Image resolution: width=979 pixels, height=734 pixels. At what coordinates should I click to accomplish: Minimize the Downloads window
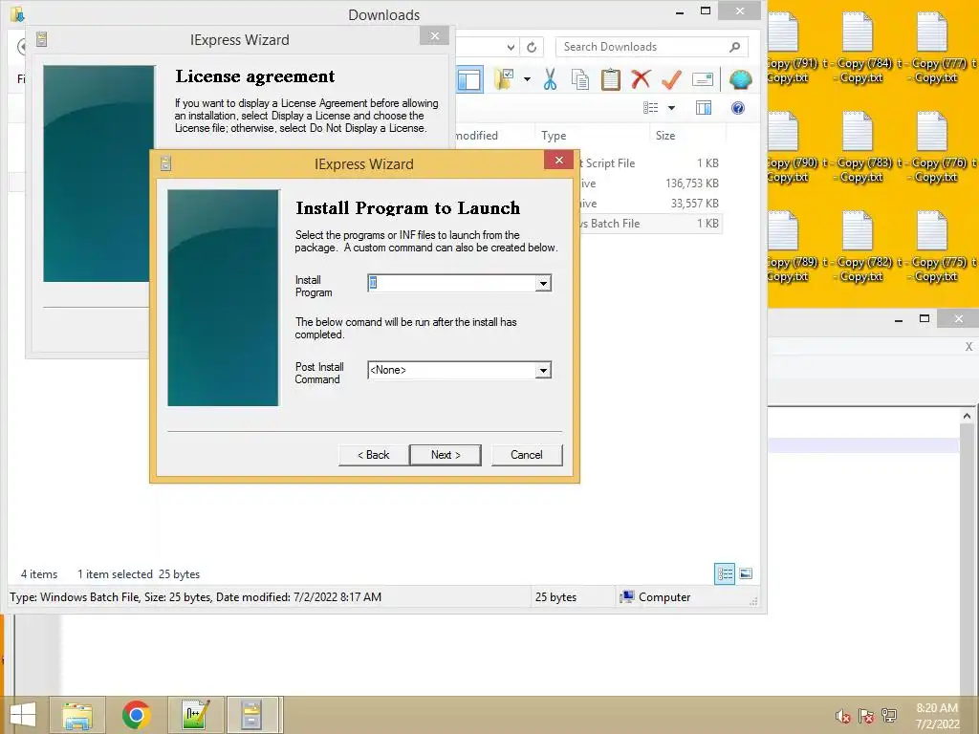pos(680,11)
